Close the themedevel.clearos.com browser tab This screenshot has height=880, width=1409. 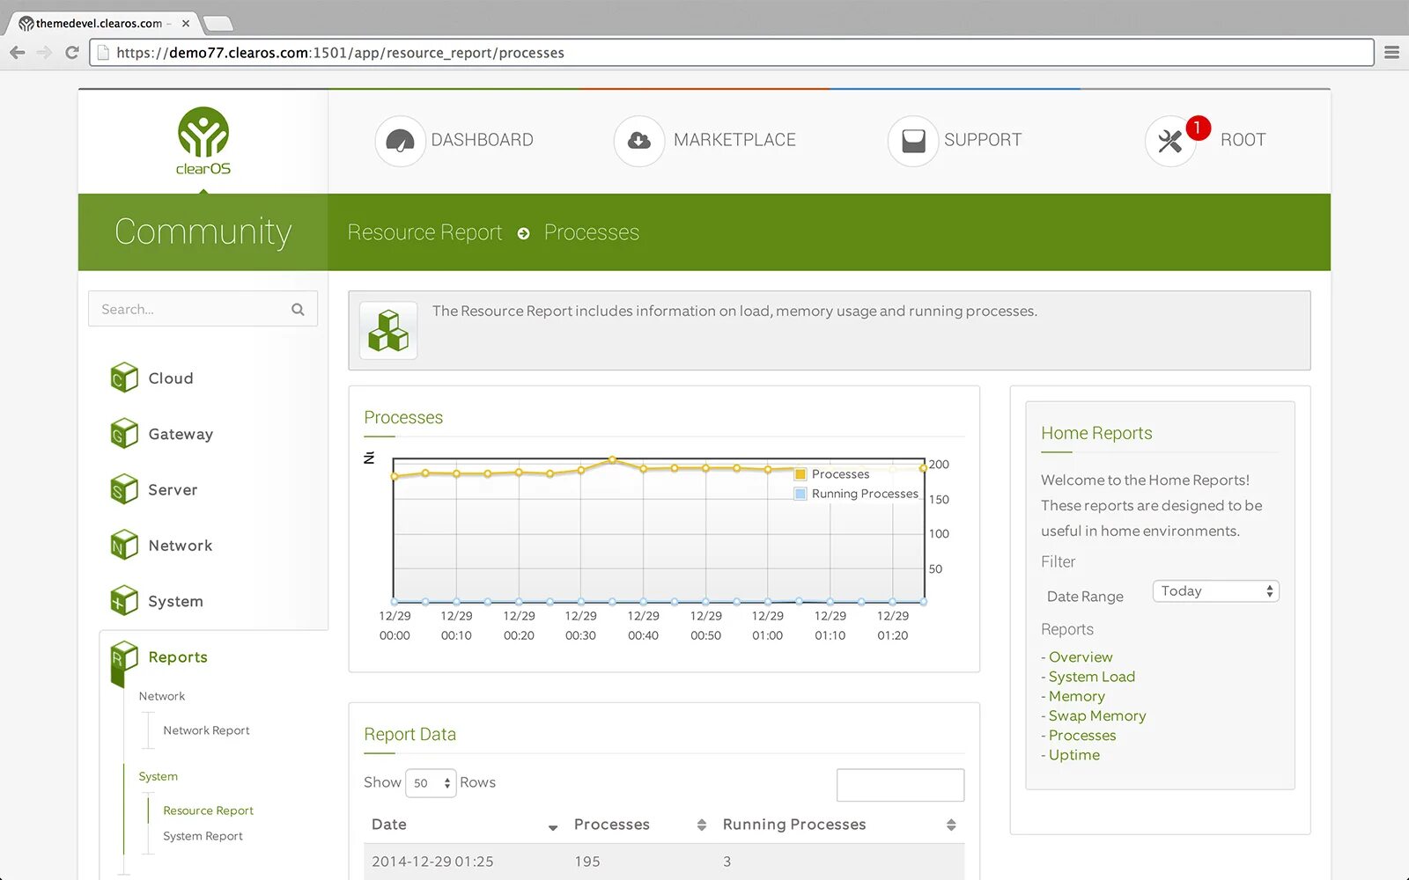point(186,23)
